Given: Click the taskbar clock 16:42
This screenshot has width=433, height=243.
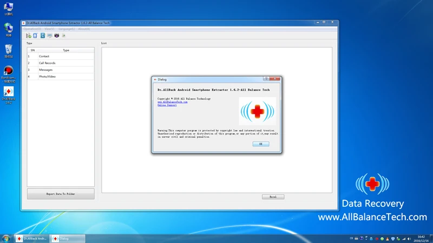Looking at the screenshot, I should tap(421, 239).
